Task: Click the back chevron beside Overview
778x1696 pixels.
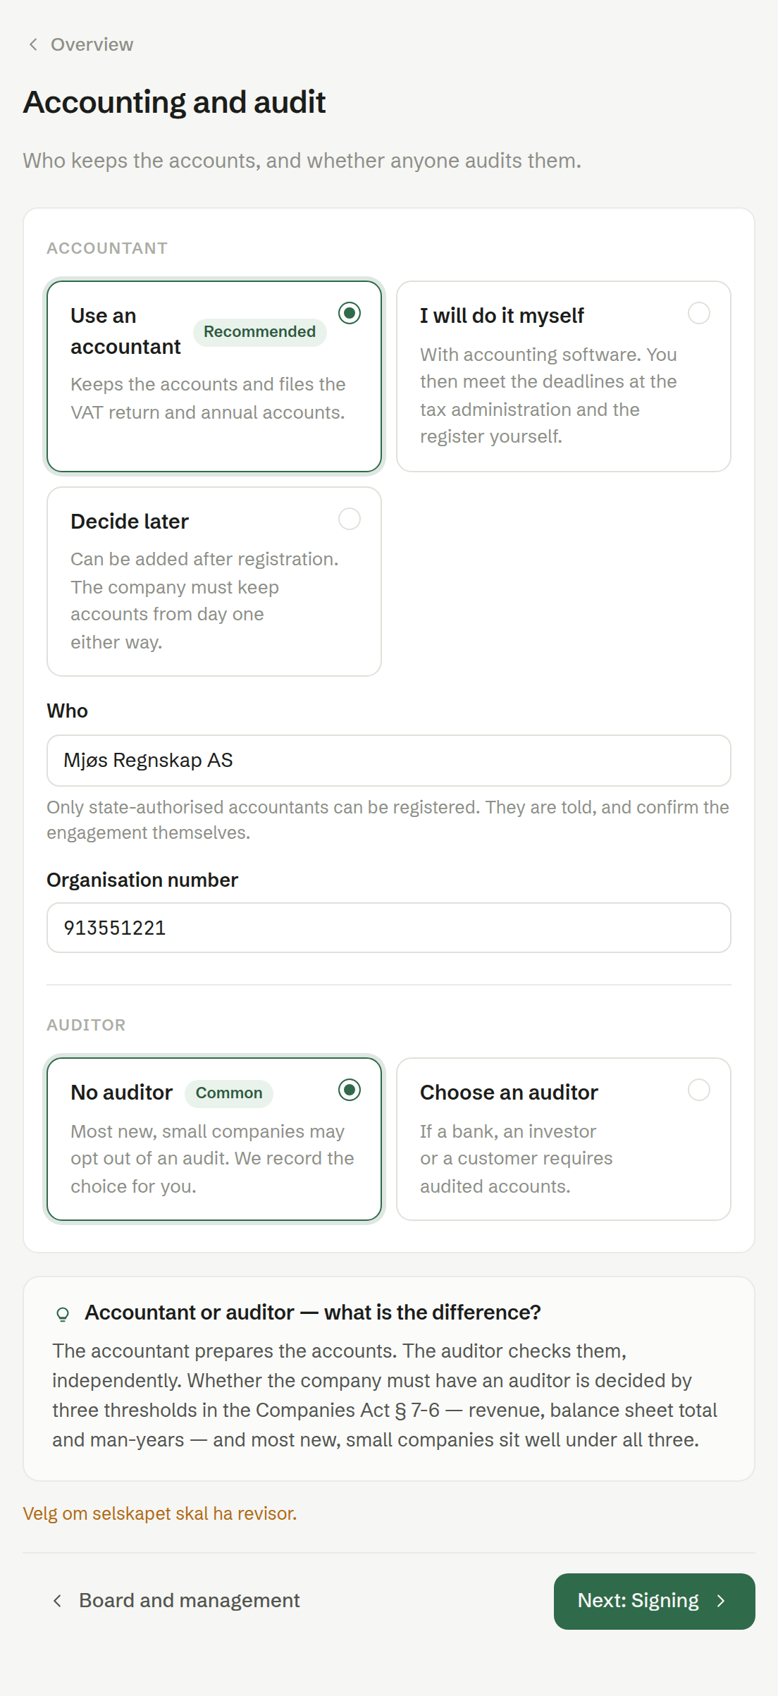Action: (x=33, y=44)
